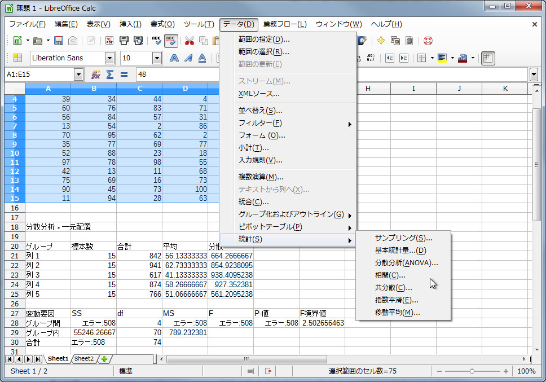546x382 pixels.
Task: Expand the background color dropdown arrow
Action: (473, 58)
